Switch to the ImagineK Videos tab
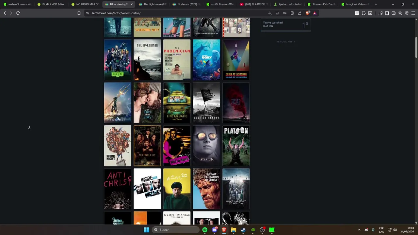 (x=355, y=4)
